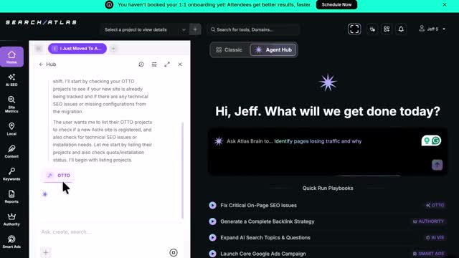
Task: Add a new chat tab with plus
Action: click(113, 49)
